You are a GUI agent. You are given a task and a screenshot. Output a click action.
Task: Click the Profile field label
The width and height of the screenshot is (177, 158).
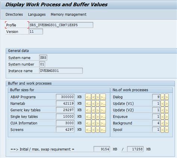(11, 25)
